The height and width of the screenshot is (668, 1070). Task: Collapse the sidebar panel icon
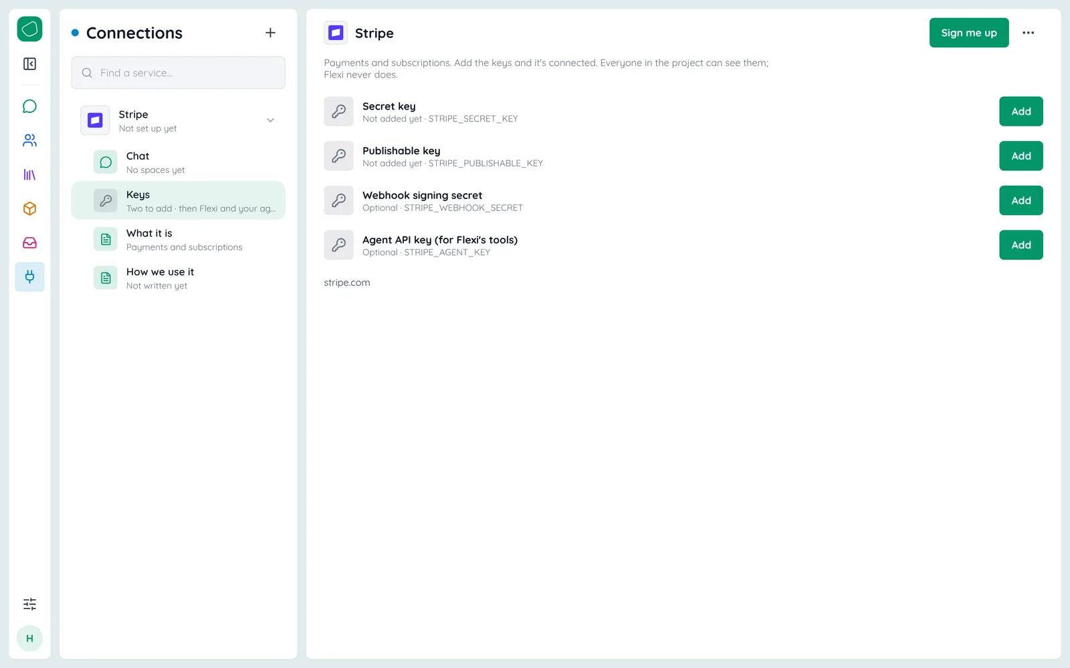[29, 63]
